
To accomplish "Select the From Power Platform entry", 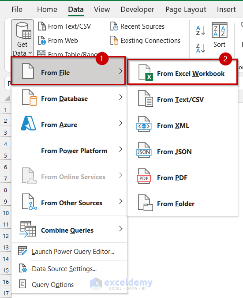I will point(69,151).
